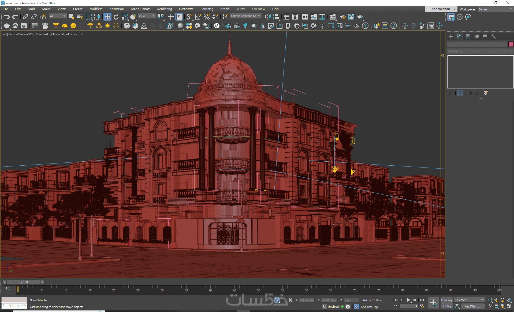Open the Rendering menu
The width and height of the screenshot is (514, 312).
pos(164,9)
